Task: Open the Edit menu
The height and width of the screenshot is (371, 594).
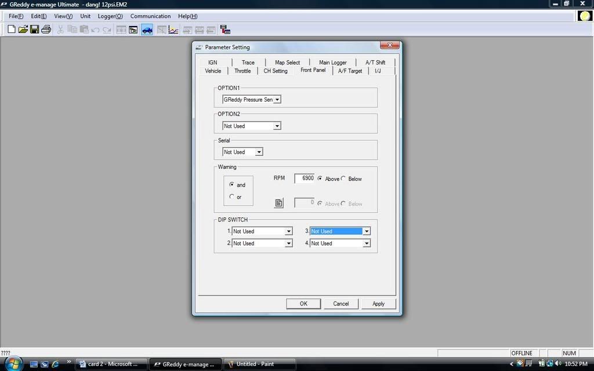Action: 39,16
